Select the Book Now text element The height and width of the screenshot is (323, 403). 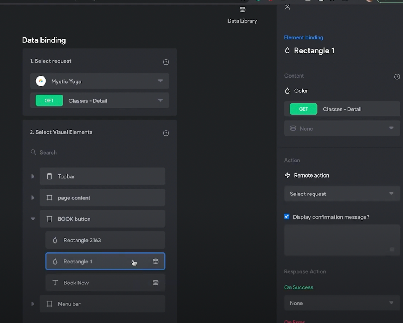[x=105, y=283]
